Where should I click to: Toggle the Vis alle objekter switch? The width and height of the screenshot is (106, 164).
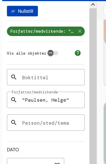coord(53,53)
